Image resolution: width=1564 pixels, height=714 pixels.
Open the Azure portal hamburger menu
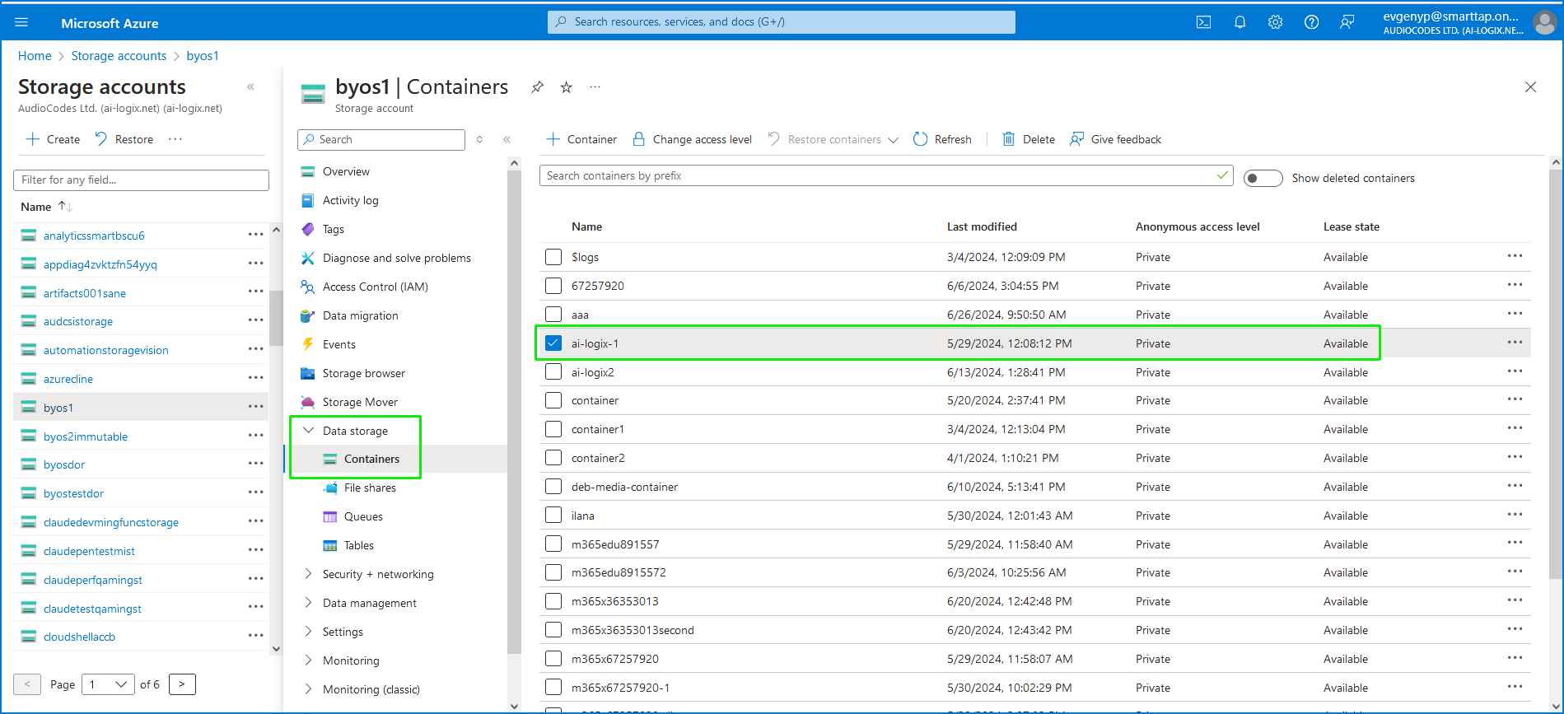[x=21, y=22]
